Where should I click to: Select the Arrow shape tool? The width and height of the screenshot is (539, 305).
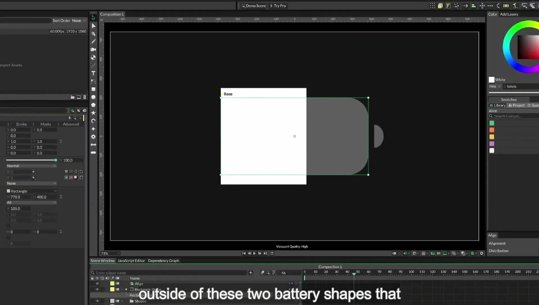point(93,145)
